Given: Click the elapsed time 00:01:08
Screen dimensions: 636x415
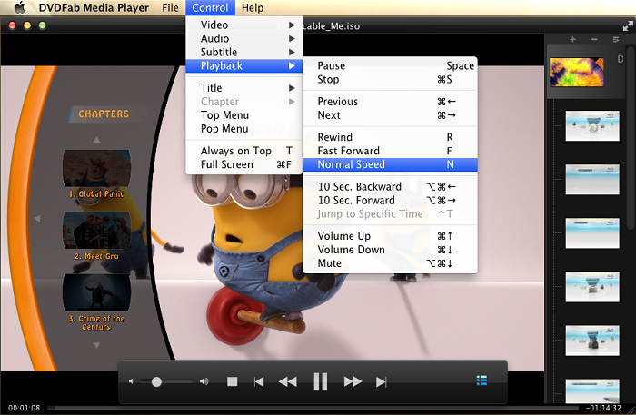Looking at the screenshot, I should pyautogui.click(x=24, y=408).
